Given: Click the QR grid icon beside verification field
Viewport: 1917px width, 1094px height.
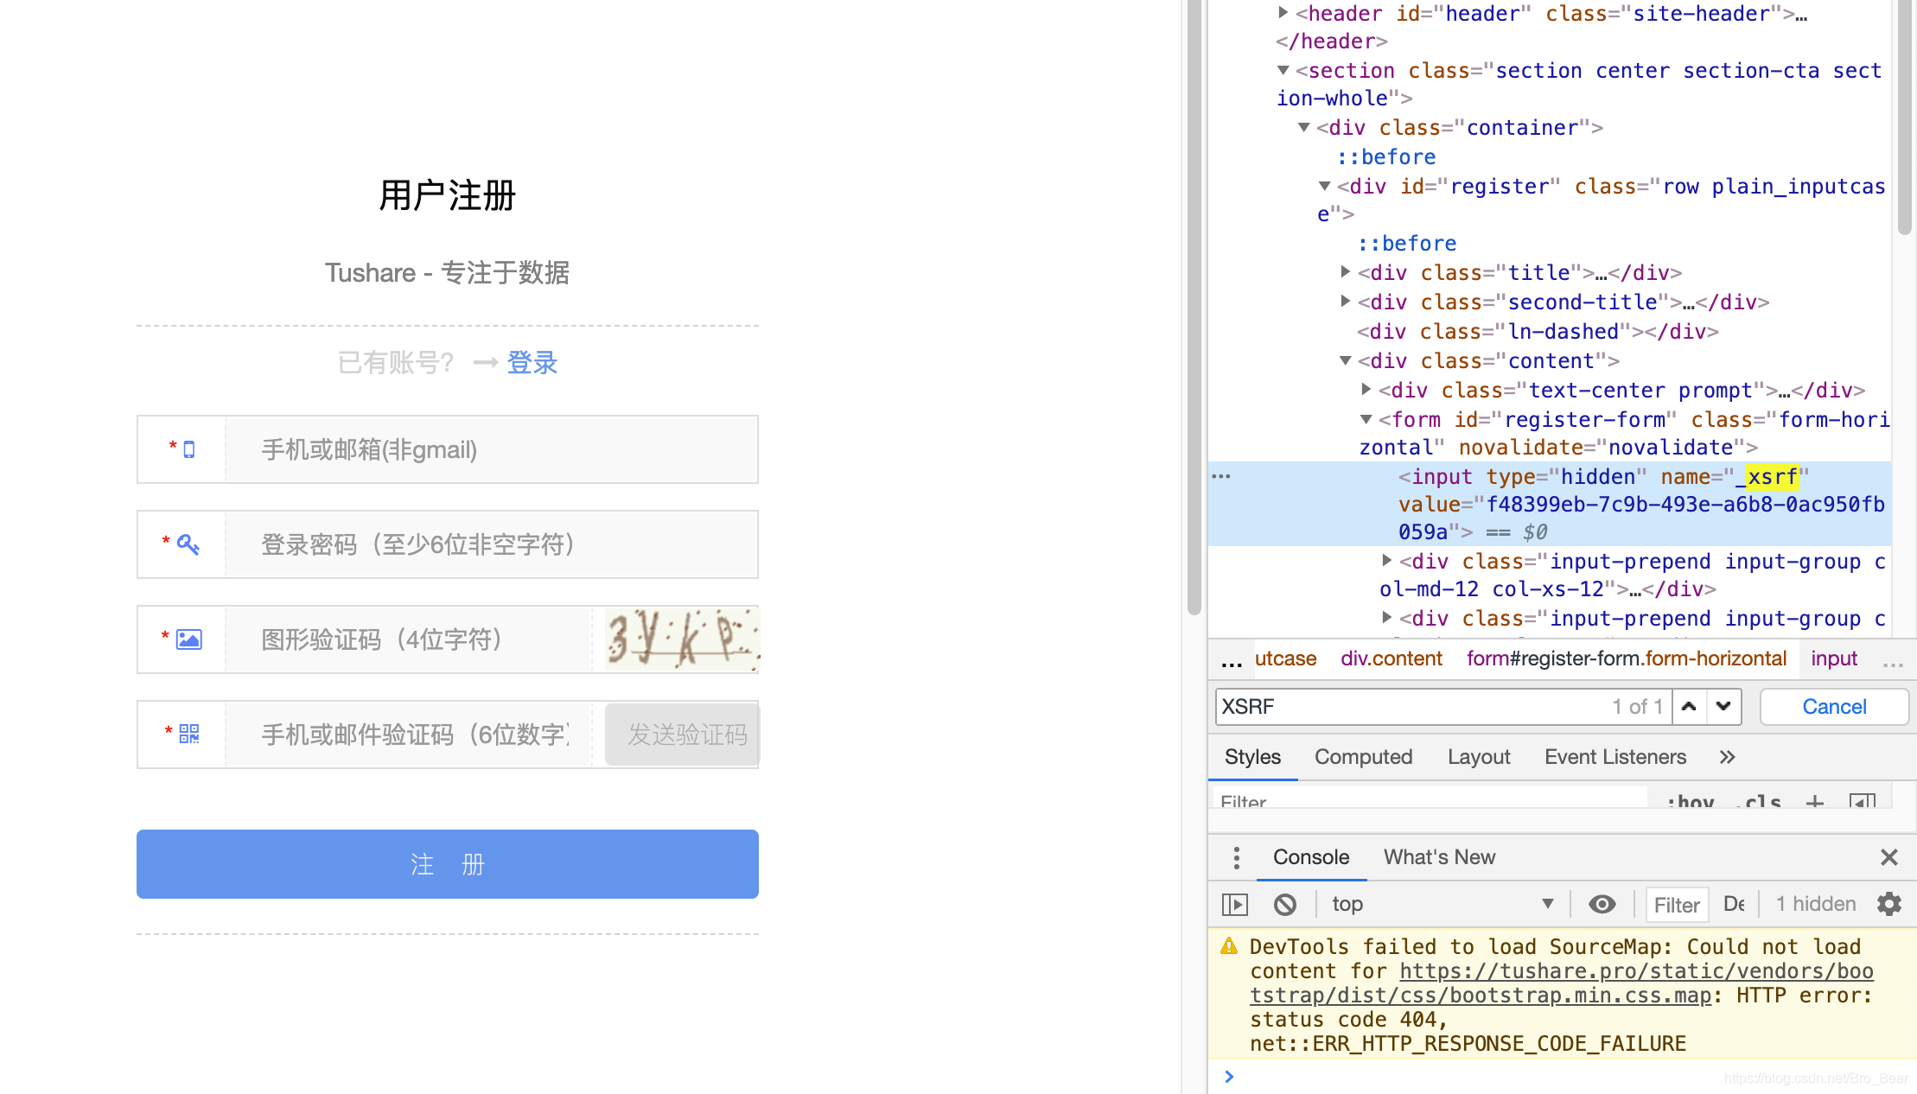Looking at the screenshot, I should 189,735.
